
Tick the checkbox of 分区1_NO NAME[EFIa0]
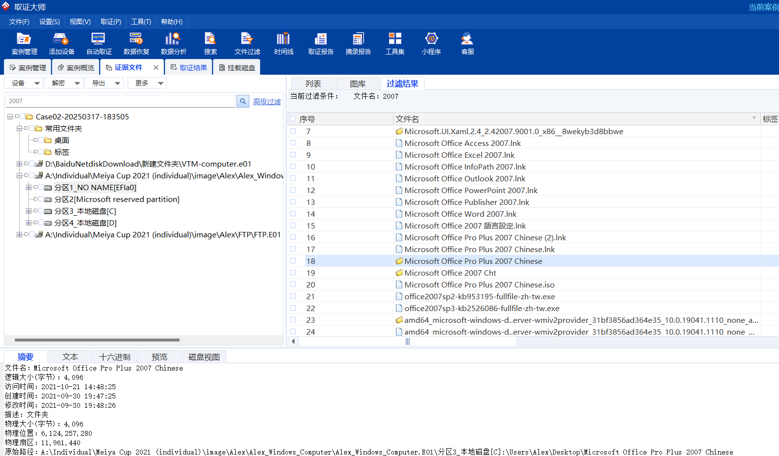[41, 187]
